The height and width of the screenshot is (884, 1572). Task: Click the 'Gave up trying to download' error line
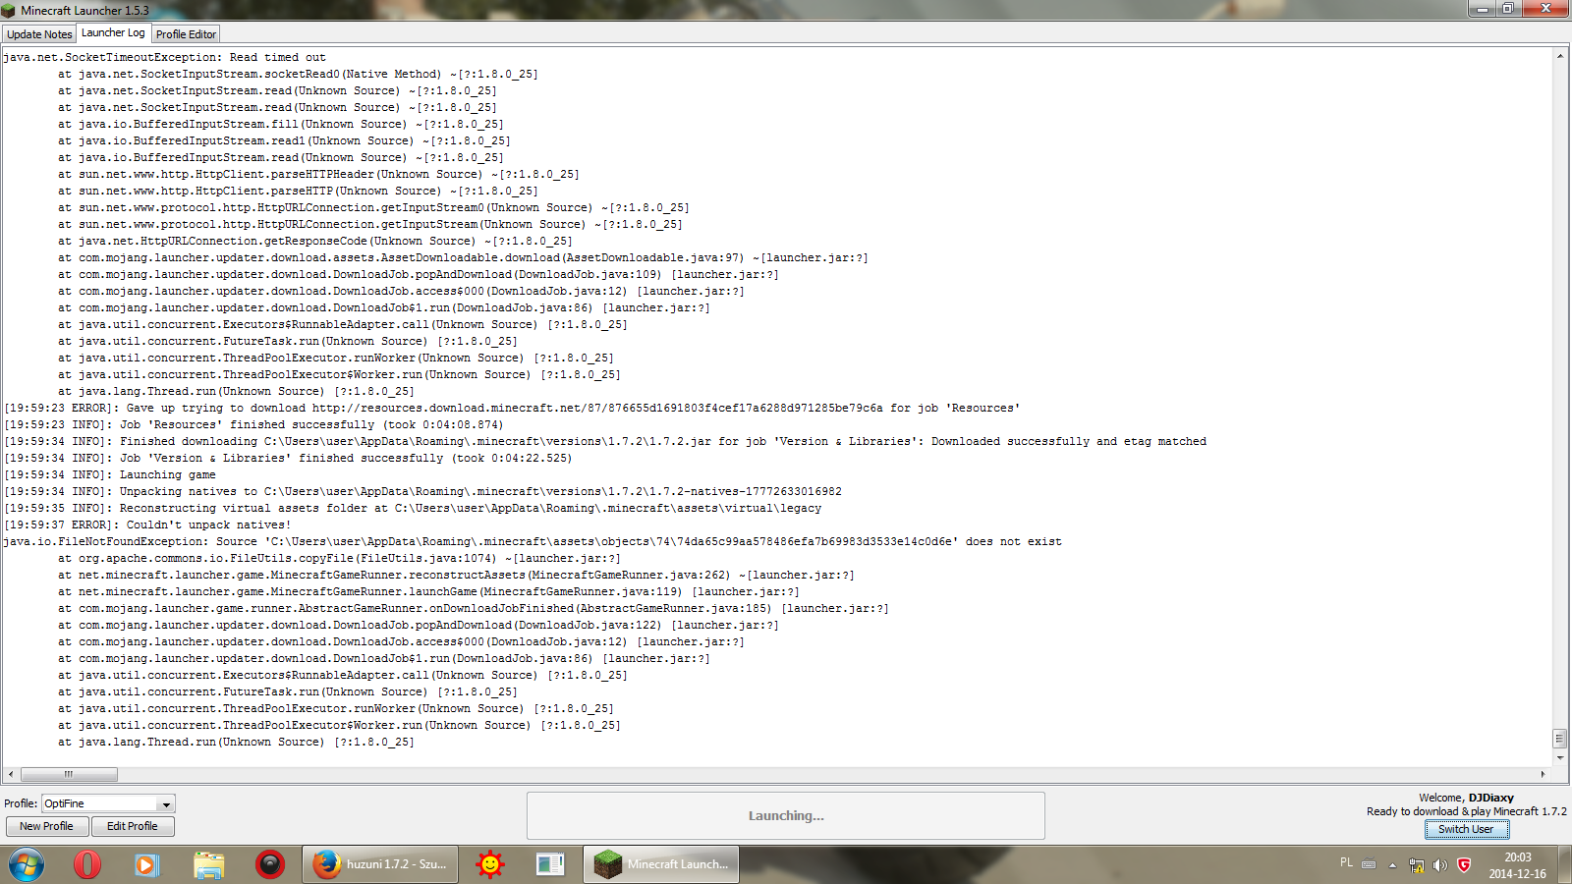pos(512,408)
